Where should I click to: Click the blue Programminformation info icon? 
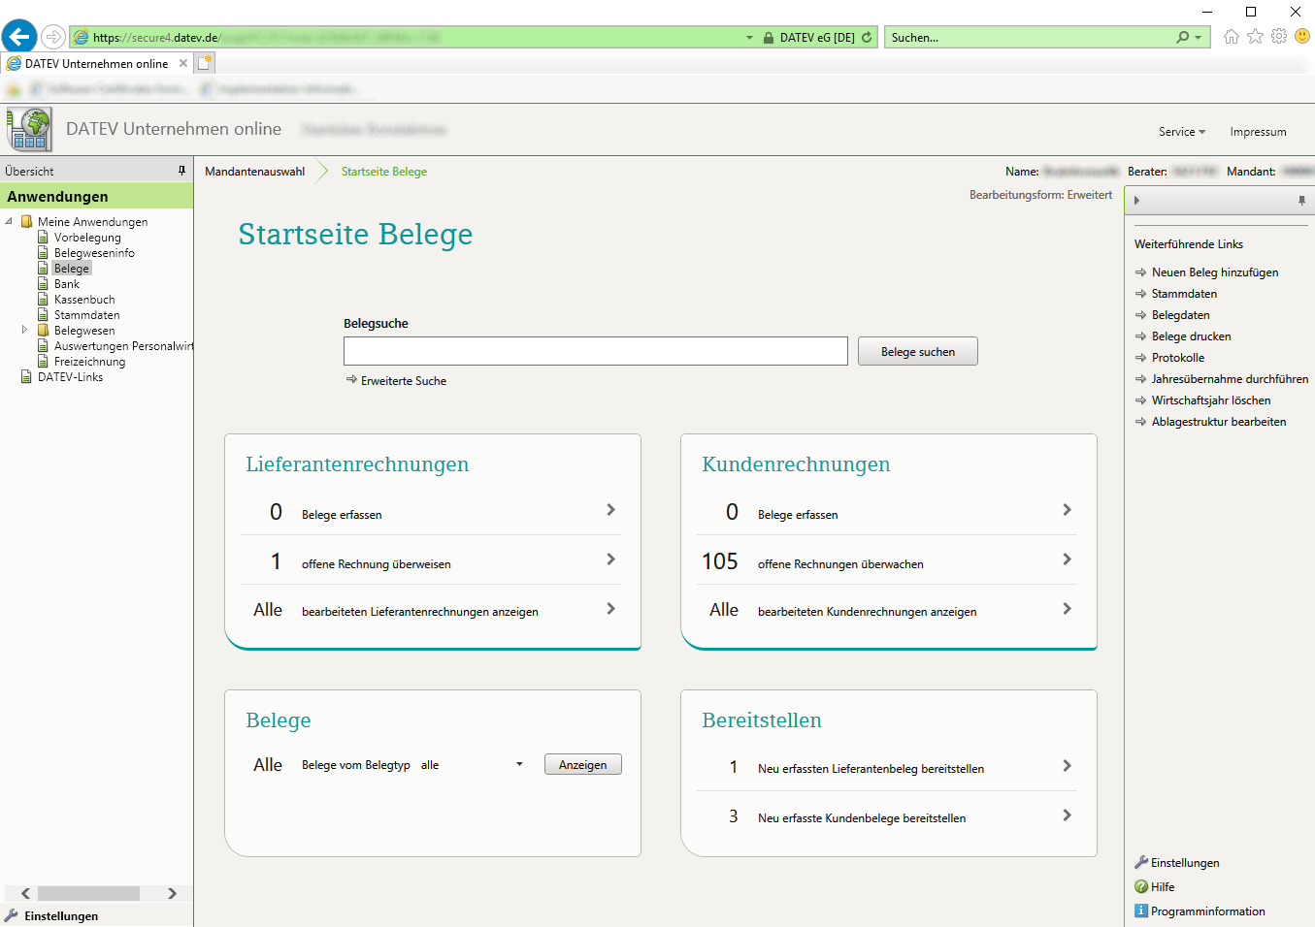click(1141, 911)
